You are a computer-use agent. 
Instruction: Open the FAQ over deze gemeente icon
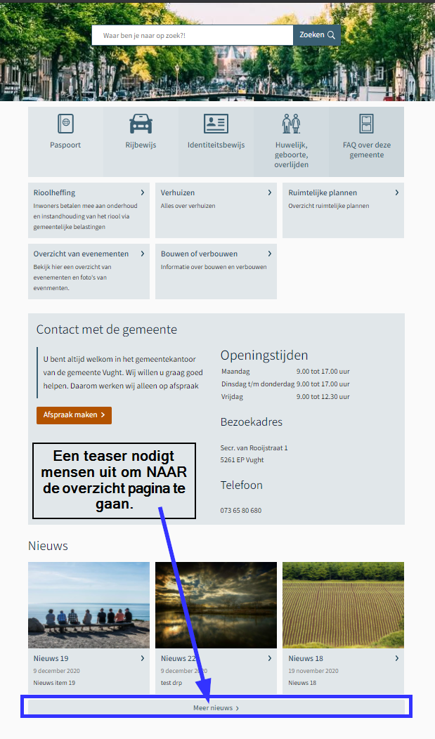click(366, 124)
